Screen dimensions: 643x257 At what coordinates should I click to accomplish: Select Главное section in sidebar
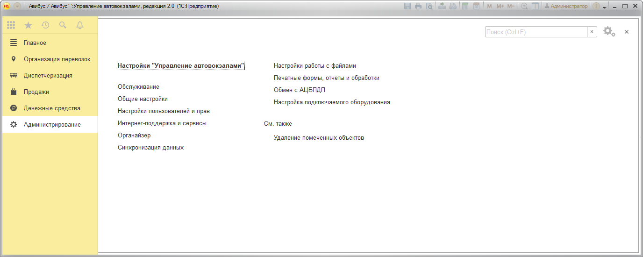[x=35, y=43]
